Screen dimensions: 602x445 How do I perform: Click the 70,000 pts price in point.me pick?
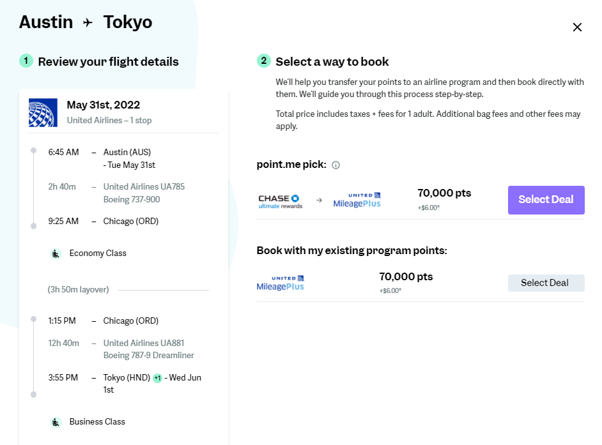[444, 193]
